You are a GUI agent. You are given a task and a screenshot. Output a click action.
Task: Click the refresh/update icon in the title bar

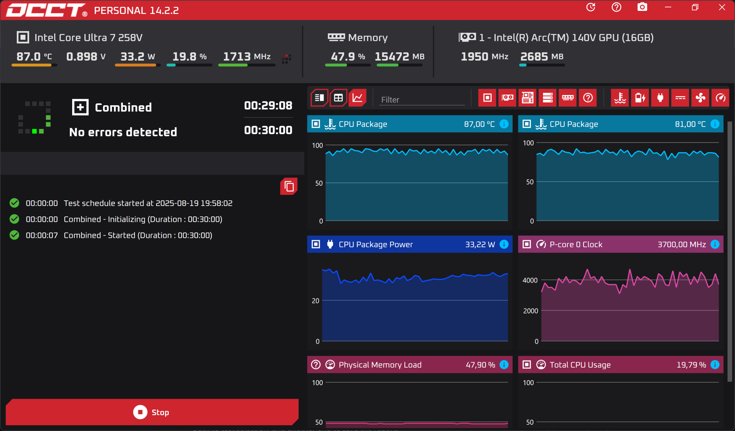(591, 7)
